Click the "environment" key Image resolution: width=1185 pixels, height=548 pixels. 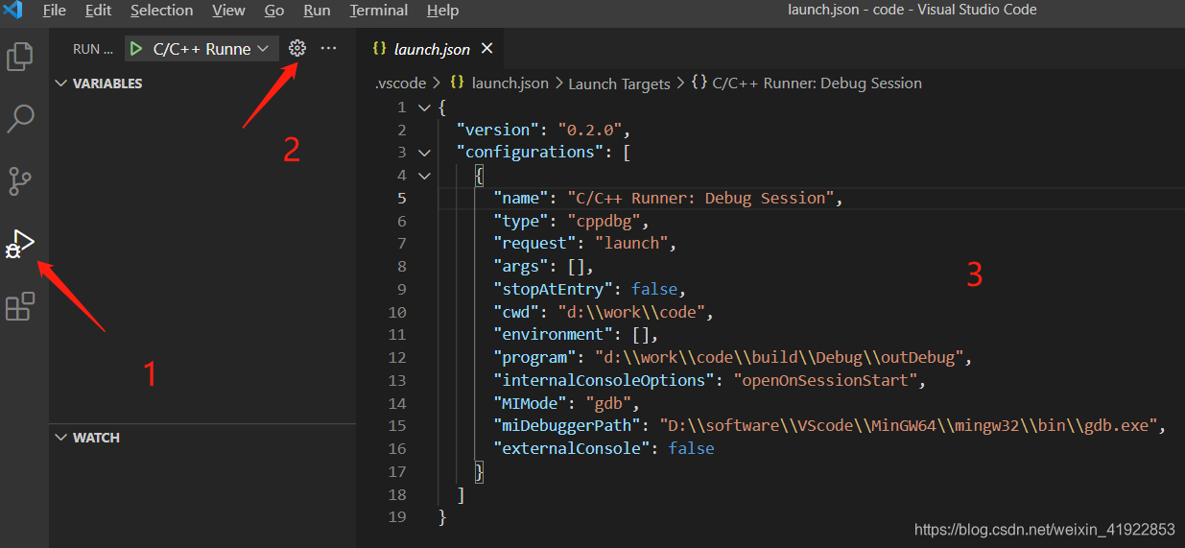(x=553, y=335)
